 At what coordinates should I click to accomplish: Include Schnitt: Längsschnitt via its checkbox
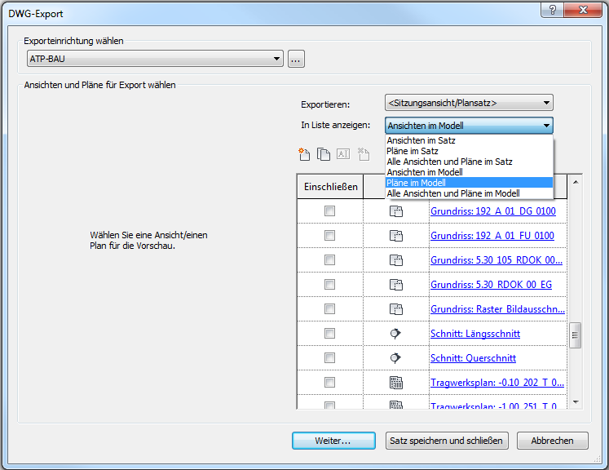click(x=329, y=334)
